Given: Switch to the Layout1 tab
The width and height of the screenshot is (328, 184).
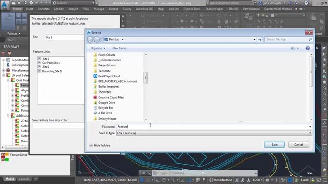Looking at the screenshot, I should (x=24, y=179).
